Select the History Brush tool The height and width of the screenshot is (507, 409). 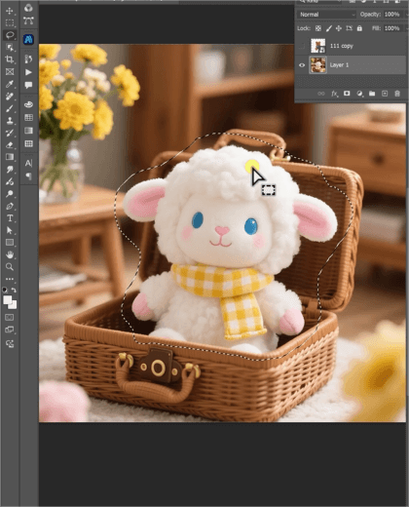pyautogui.click(x=10, y=133)
